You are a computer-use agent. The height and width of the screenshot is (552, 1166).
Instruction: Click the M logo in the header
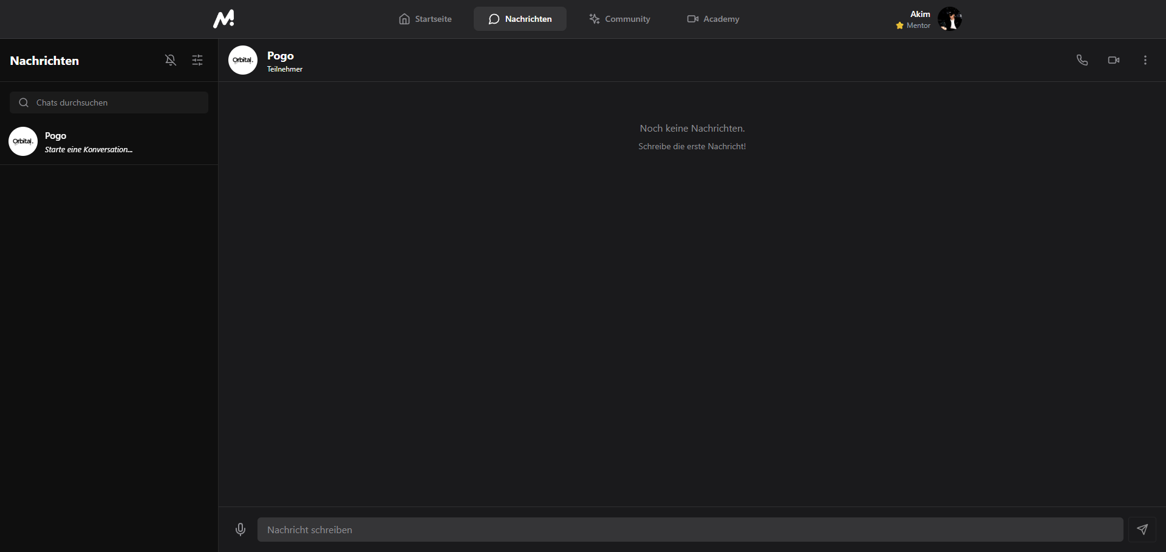pyautogui.click(x=223, y=19)
